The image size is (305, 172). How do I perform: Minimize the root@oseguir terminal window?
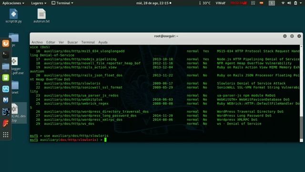285,36
